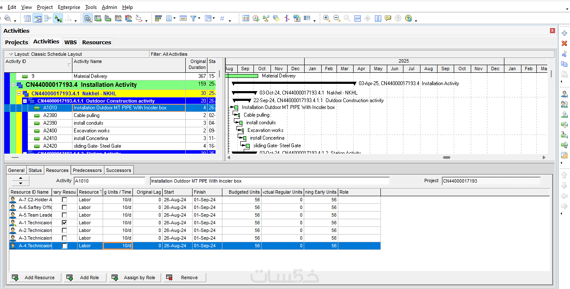Image resolution: width=570 pixels, height=289 pixels.
Task: Click the Zoom Out magnifier icon
Action: pyautogui.click(x=337, y=18)
